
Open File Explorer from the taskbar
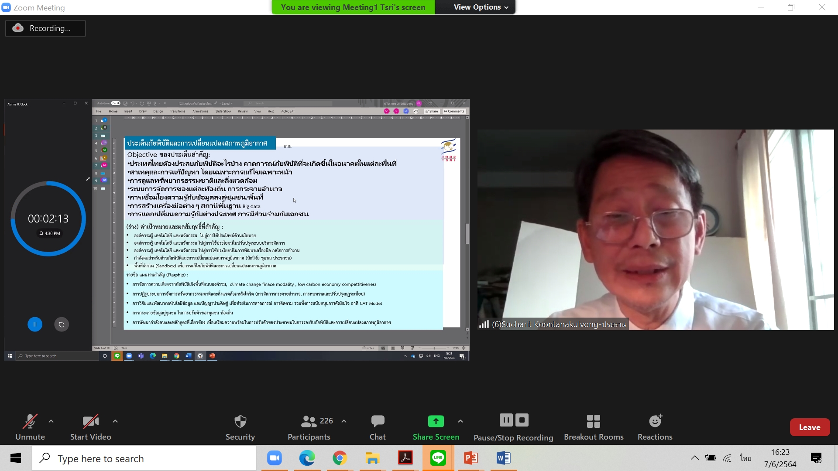372,458
